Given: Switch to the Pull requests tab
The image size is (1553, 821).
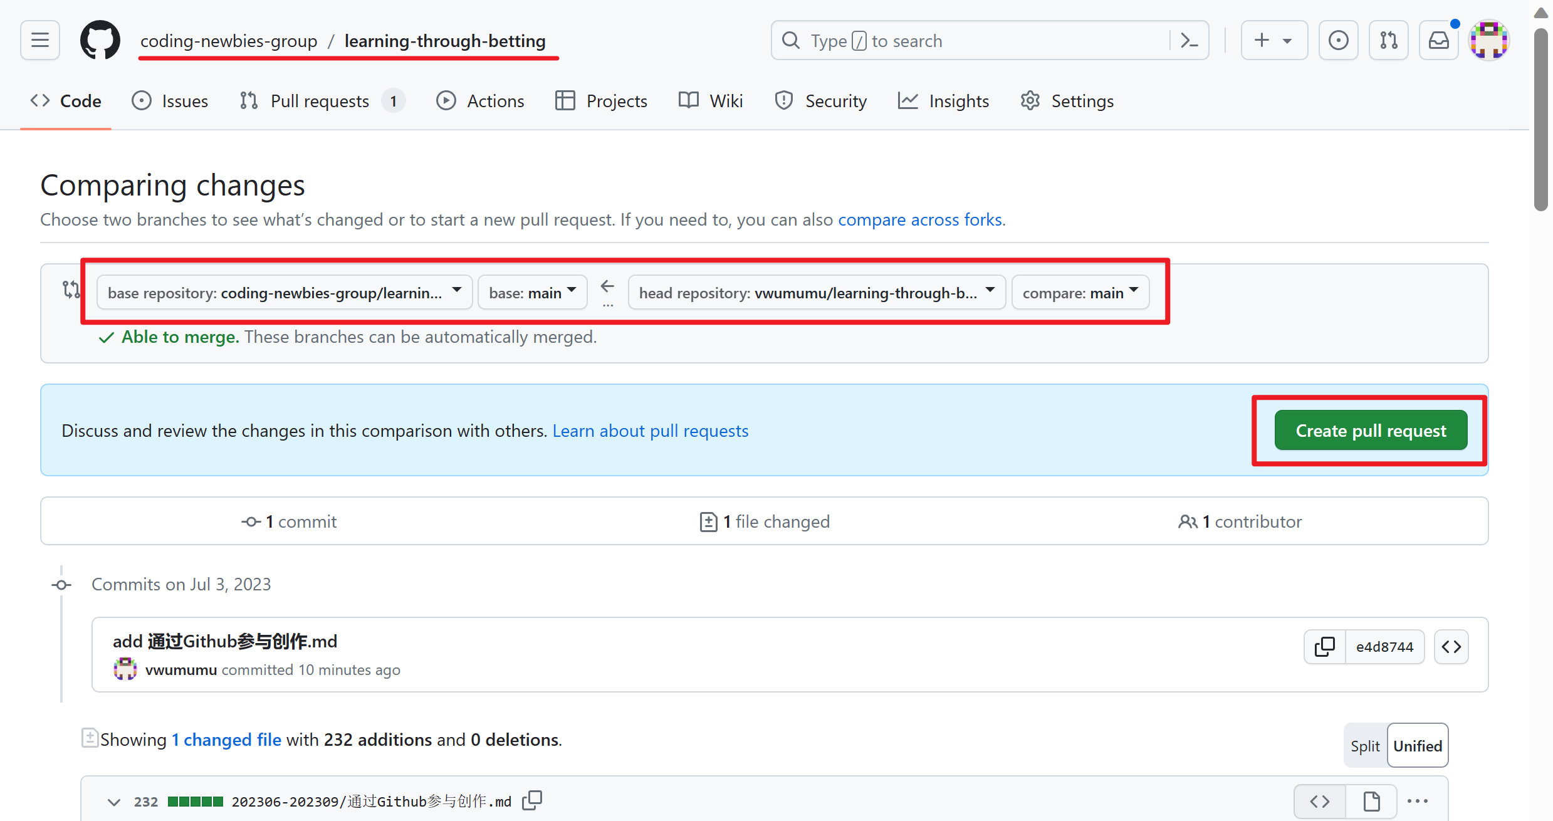Looking at the screenshot, I should click(320, 101).
